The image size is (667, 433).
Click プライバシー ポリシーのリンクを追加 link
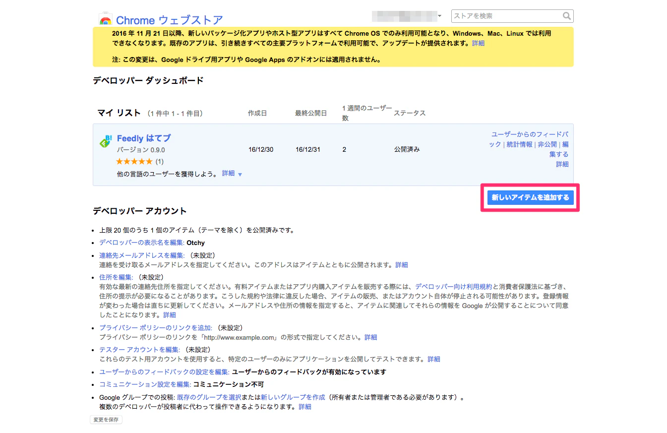click(156, 328)
